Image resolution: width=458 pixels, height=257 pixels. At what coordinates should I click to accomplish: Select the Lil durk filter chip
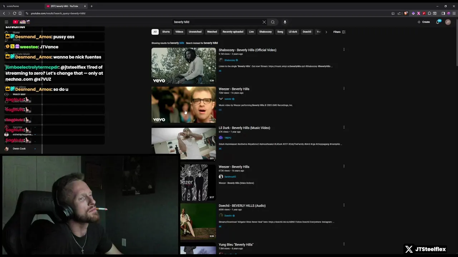pyautogui.click(x=293, y=32)
